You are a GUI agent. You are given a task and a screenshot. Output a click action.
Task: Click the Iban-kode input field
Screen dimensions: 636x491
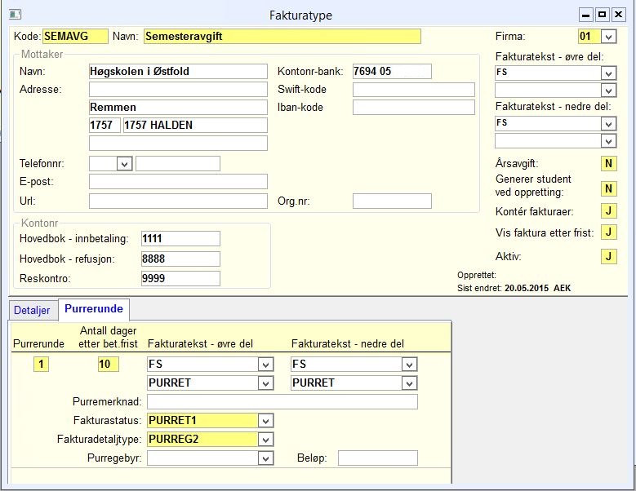click(414, 108)
